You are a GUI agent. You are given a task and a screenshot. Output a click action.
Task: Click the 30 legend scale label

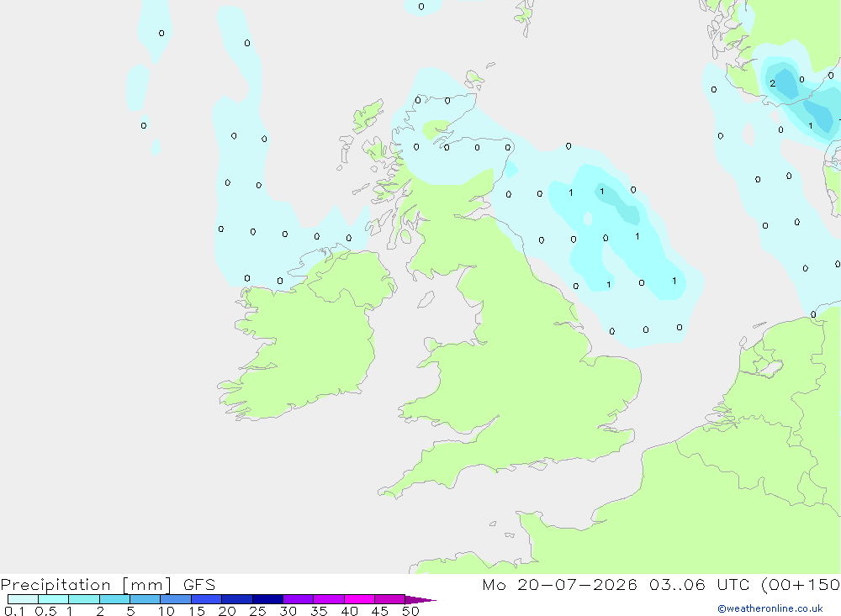click(288, 611)
